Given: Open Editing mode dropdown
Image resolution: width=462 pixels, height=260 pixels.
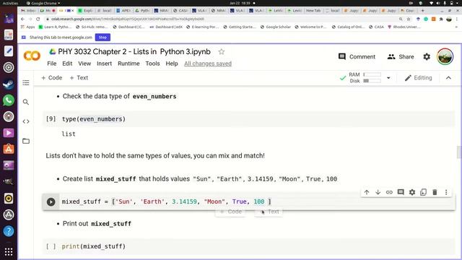Looking at the screenshot, I should point(419,78).
